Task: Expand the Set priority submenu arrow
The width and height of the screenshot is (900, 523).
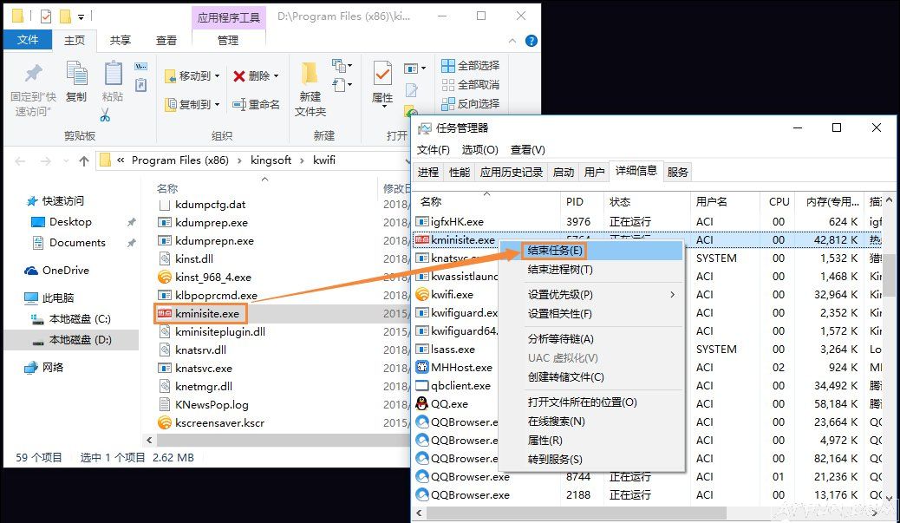Action: click(672, 295)
